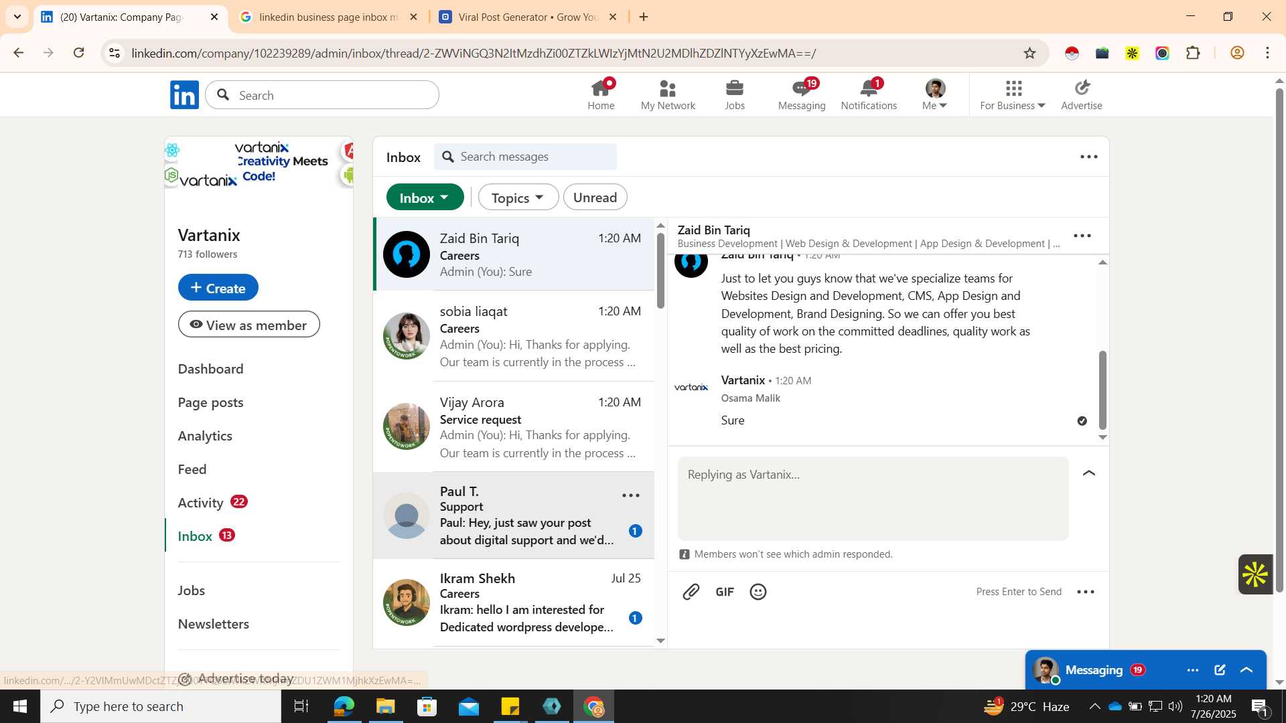
Task: Click the LinkedIn Search field
Action: pos(322,95)
